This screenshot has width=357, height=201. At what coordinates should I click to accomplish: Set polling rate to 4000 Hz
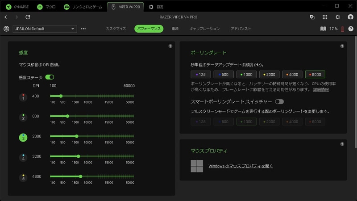(x=292, y=75)
